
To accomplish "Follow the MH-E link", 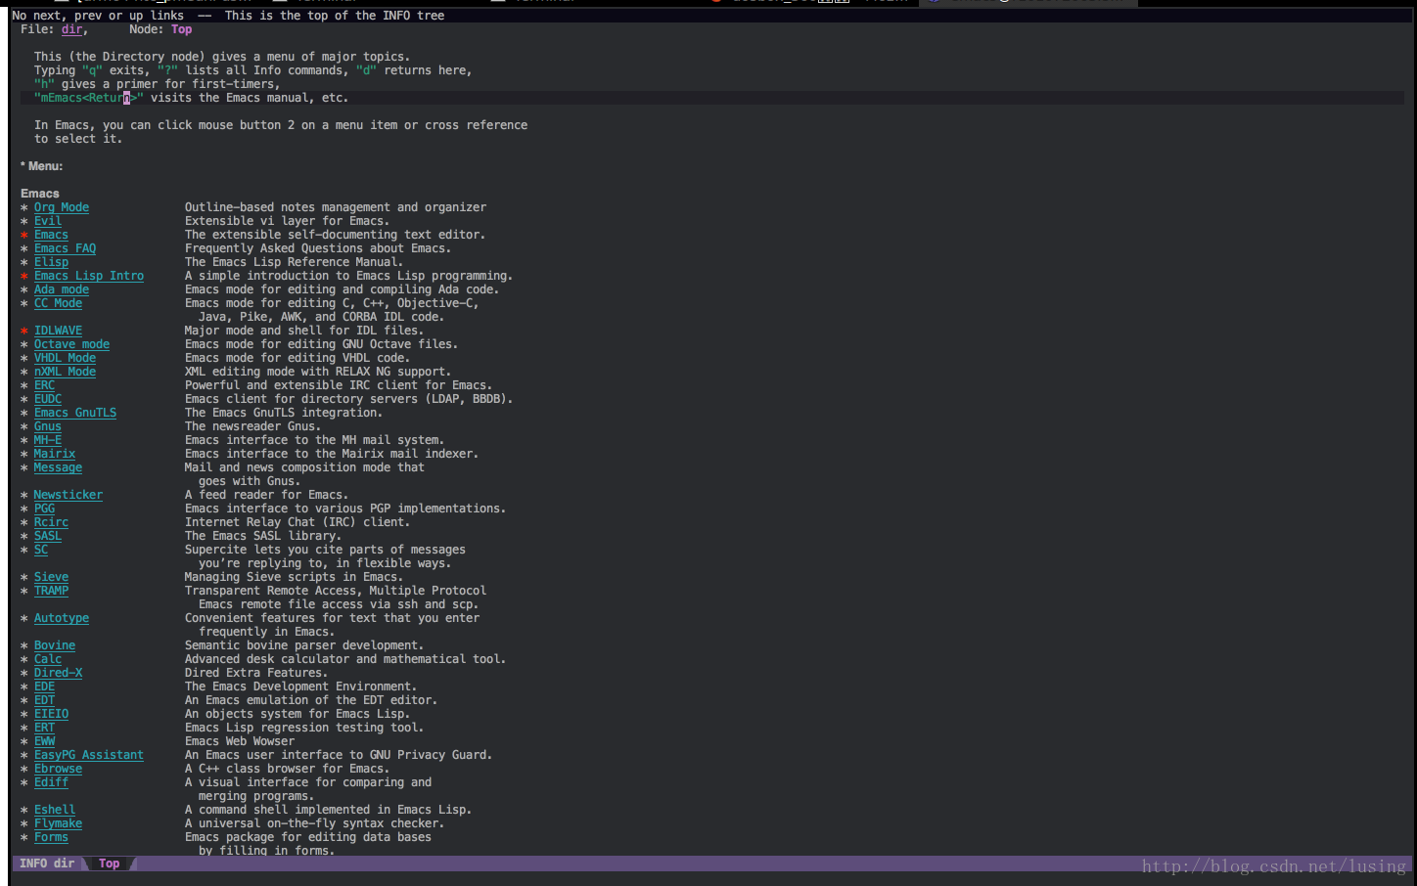I will pyautogui.click(x=48, y=440).
